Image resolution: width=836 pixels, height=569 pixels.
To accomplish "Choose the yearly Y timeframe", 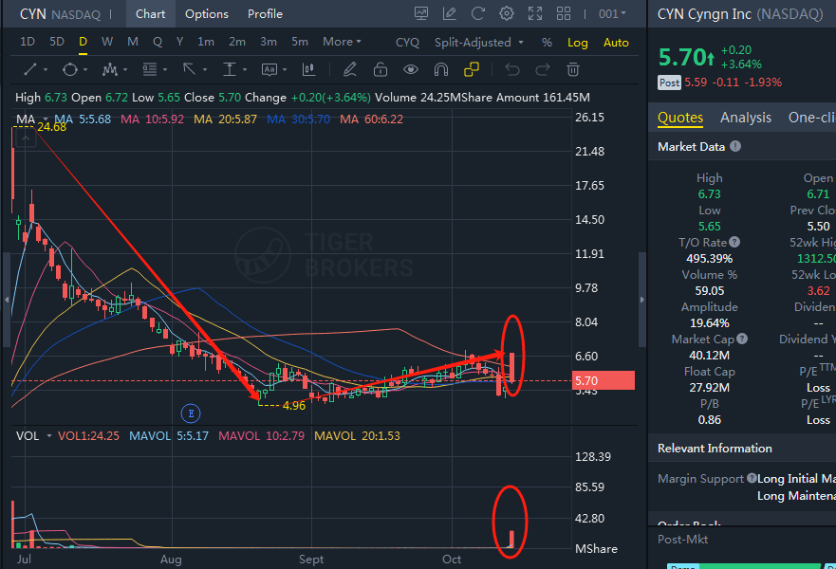I will point(179,42).
